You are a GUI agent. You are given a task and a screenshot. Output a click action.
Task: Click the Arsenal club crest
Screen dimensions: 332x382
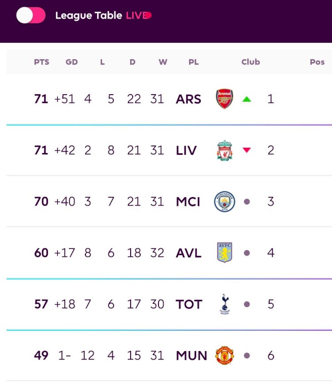224,99
